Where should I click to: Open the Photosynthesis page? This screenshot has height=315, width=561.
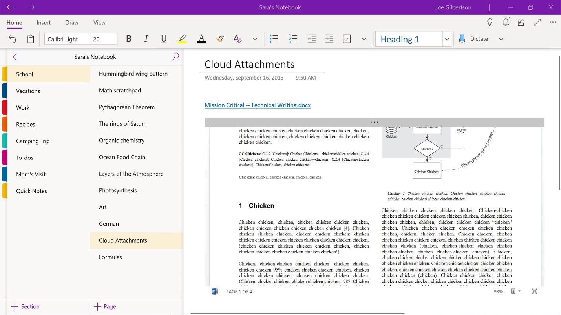click(x=137, y=190)
